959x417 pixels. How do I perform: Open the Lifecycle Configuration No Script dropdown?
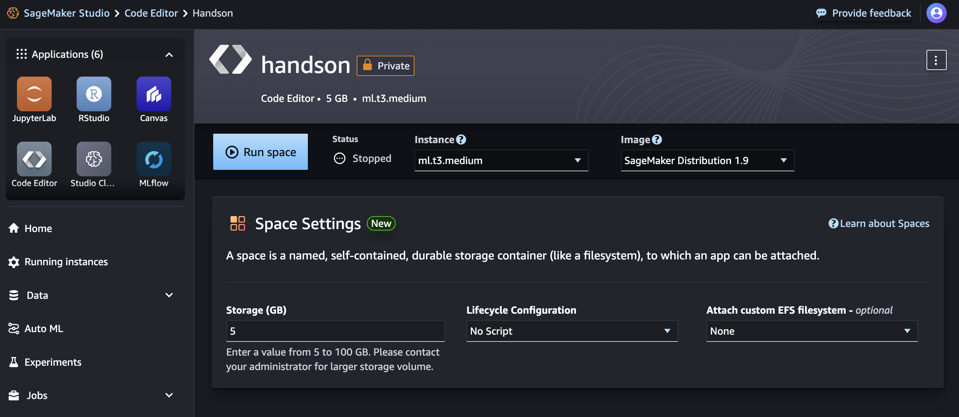tap(572, 331)
